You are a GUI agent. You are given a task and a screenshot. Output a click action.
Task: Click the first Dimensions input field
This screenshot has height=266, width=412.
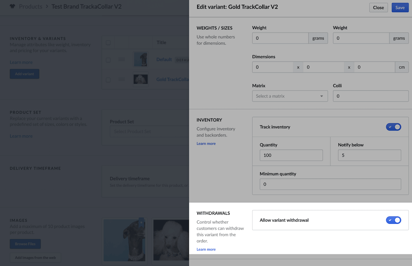273,67
